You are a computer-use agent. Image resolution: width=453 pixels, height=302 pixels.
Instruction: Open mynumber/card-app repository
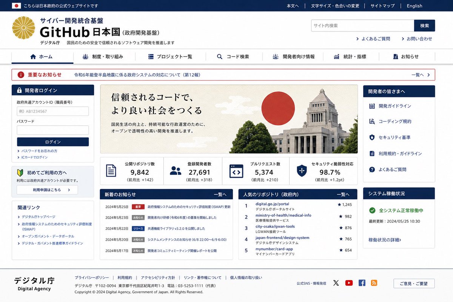click(274, 249)
